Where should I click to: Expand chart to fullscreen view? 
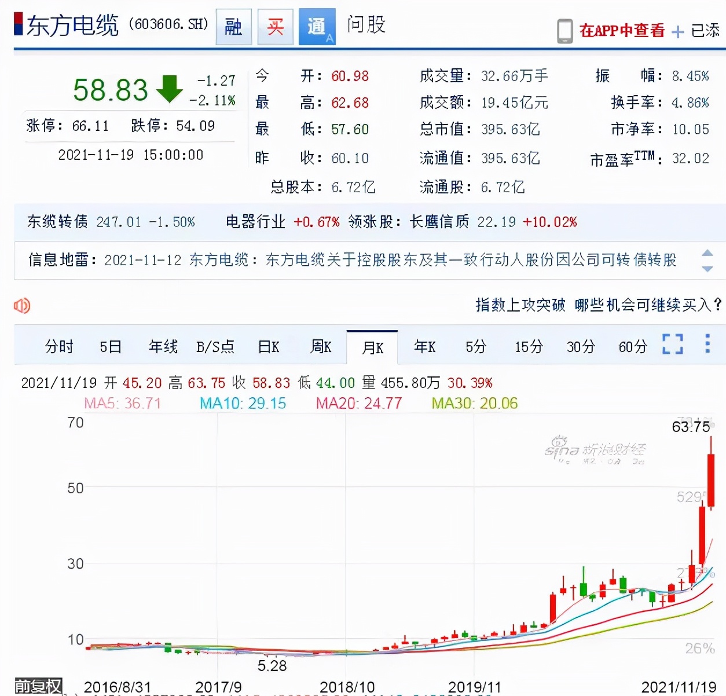pyautogui.click(x=672, y=344)
